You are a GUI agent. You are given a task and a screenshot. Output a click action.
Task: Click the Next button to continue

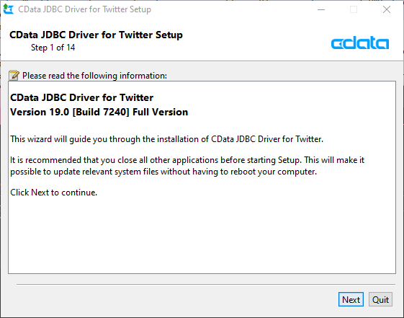pyautogui.click(x=351, y=299)
